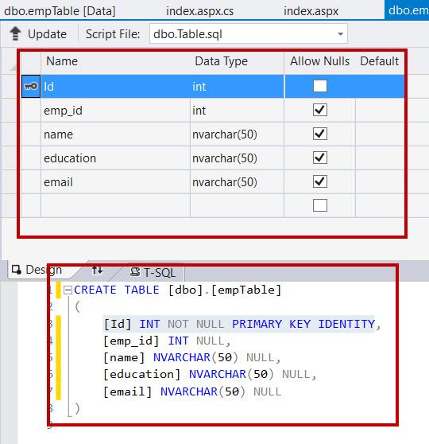Uncheck Allow Nulls for education column
This screenshot has height=444, width=429.
320,158
